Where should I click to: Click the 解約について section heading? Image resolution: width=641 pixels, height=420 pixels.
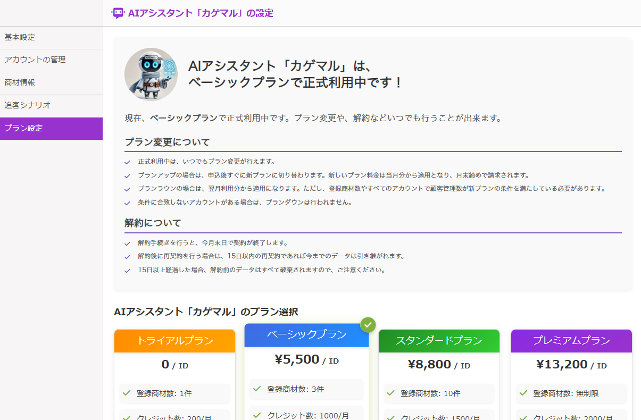click(x=153, y=223)
